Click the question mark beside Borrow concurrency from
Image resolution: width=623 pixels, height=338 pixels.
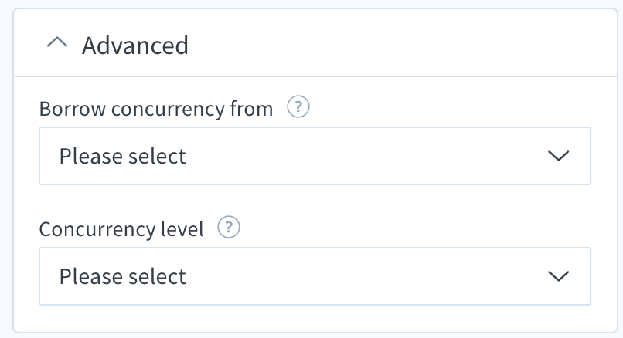tap(298, 107)
